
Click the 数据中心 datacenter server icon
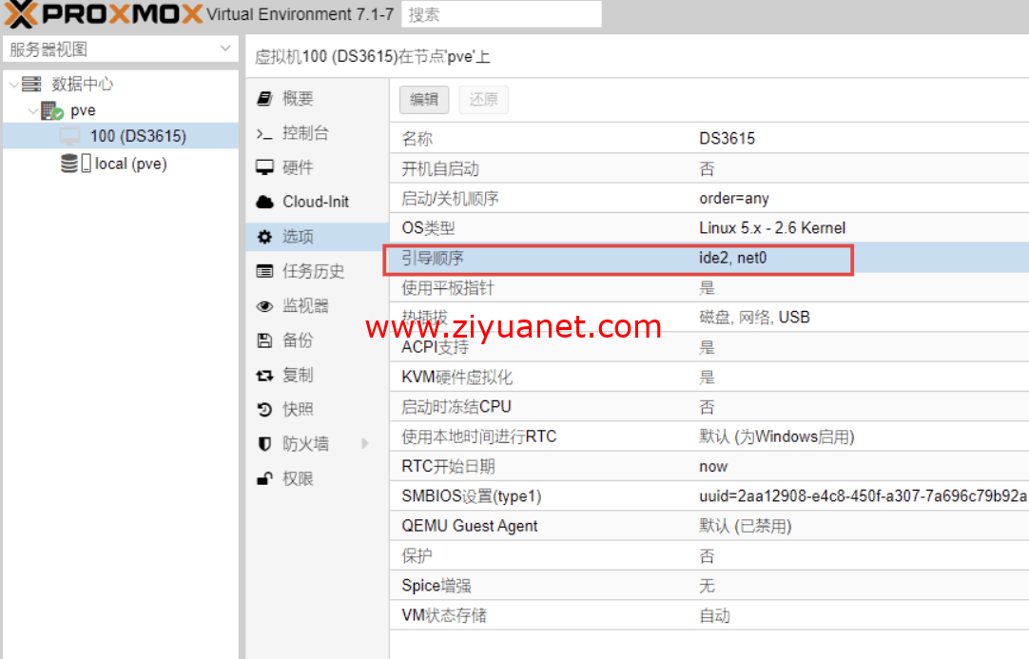click(30, 84)
